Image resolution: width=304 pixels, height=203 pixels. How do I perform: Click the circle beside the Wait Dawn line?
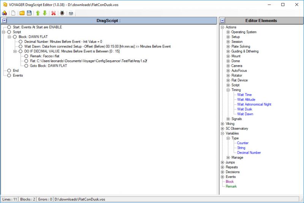(21, 46)
